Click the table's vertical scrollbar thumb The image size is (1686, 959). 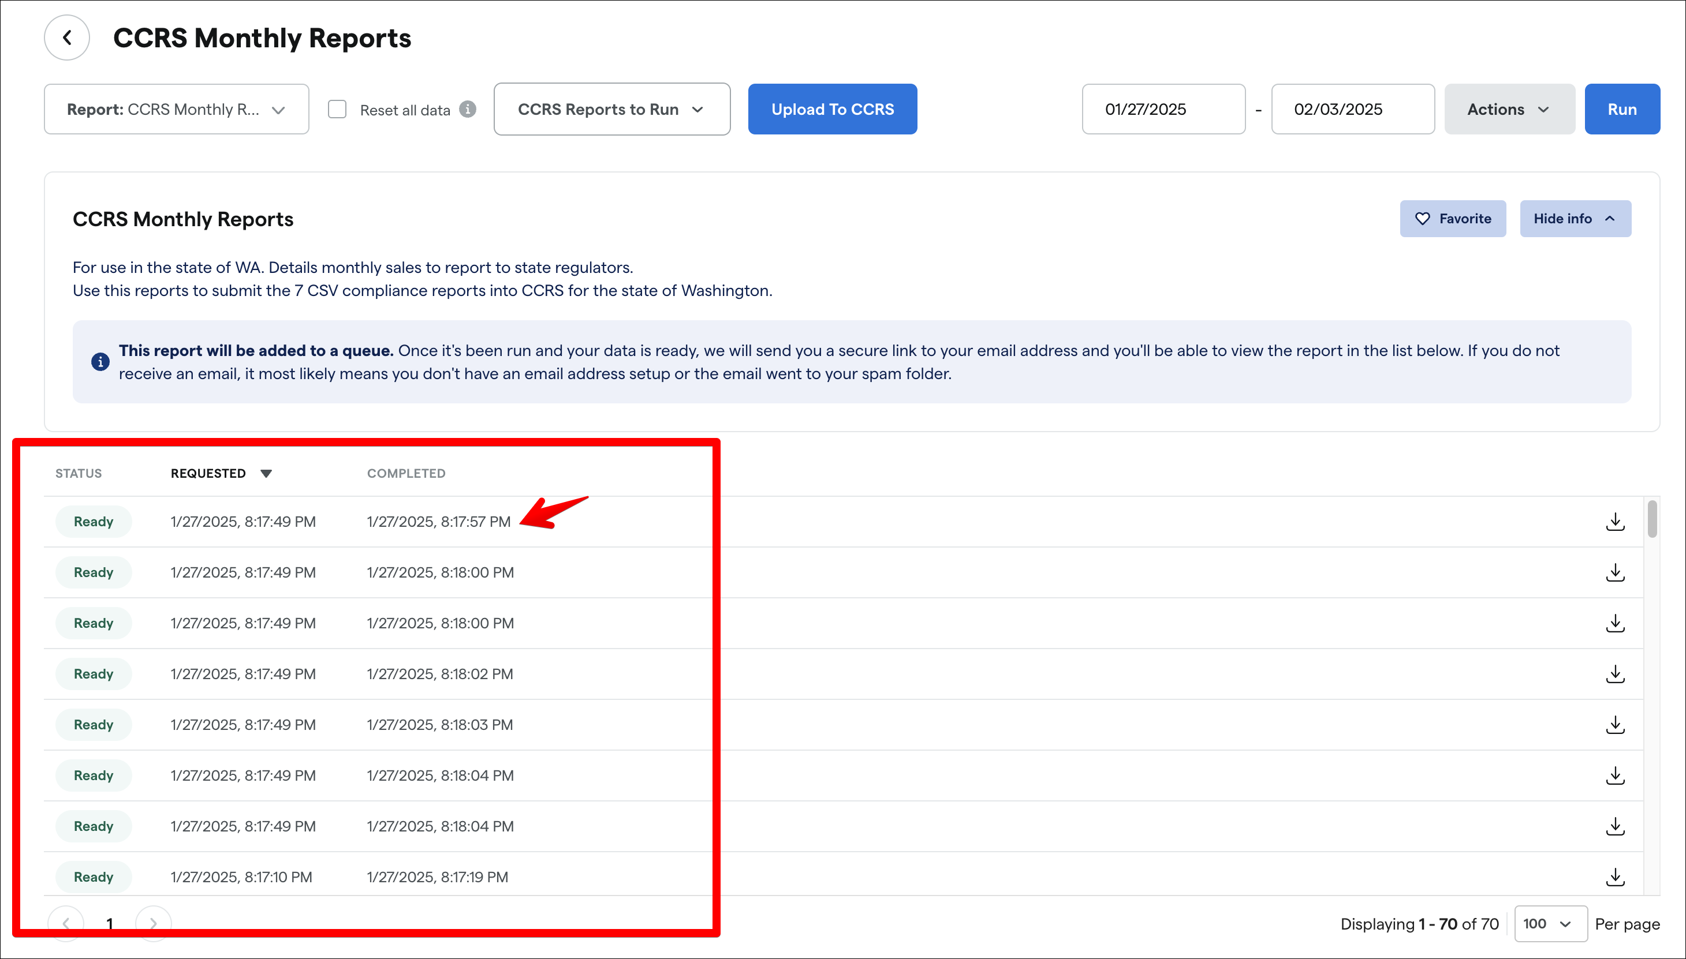tap(1652, 519)
